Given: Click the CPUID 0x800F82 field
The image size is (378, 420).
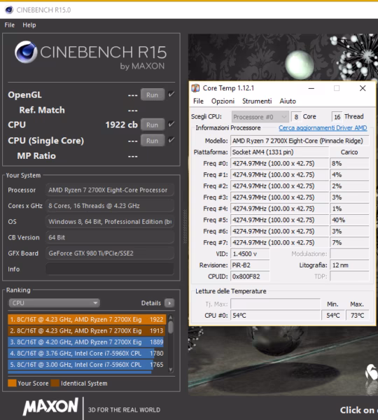Looking at the screenshot, I should 250,276.
